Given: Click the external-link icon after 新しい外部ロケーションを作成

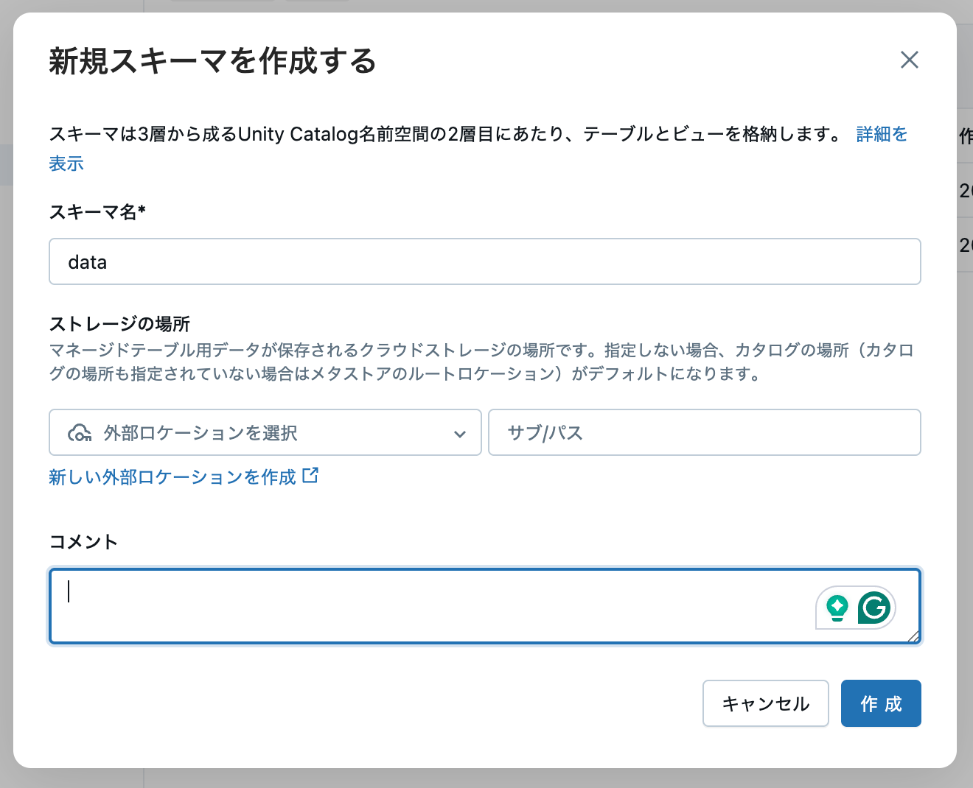Looking at the screenshot, I should coord(310,476).
